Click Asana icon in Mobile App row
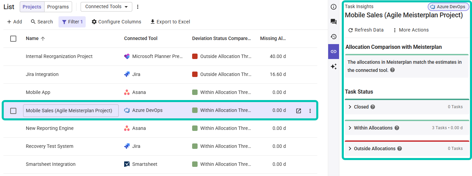 point(127,93)
